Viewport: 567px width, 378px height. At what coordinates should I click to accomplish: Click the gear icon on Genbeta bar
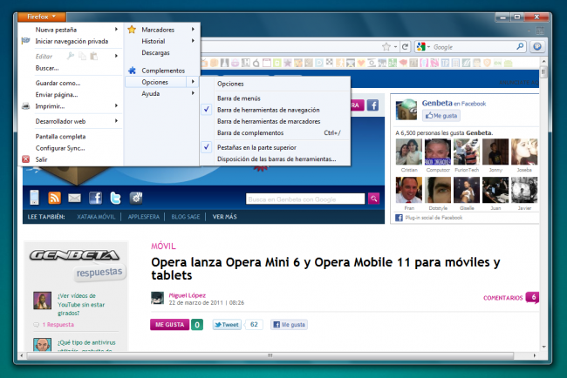(x=136, y=198)
